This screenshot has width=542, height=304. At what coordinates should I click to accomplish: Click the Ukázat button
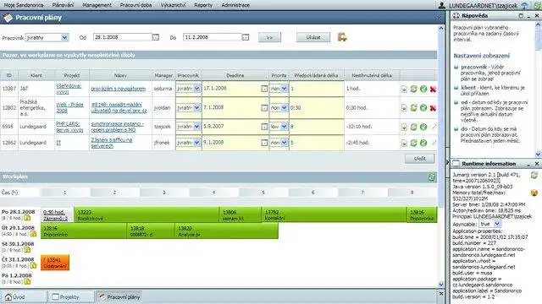(313, 37)
